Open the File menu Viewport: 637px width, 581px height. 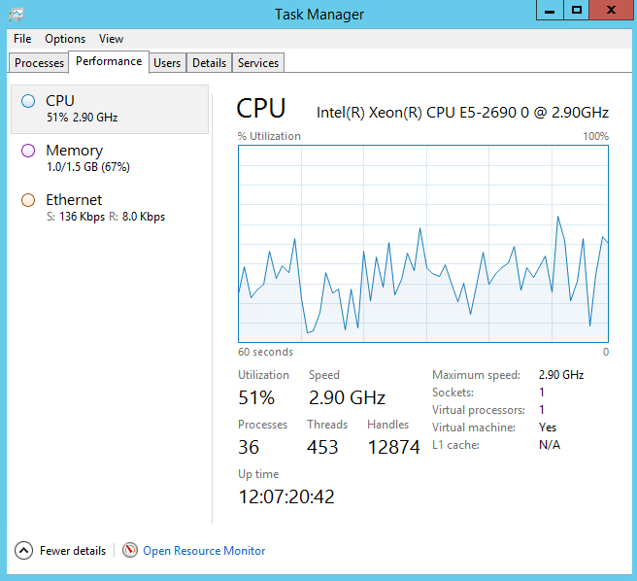[x=22, y=39]
